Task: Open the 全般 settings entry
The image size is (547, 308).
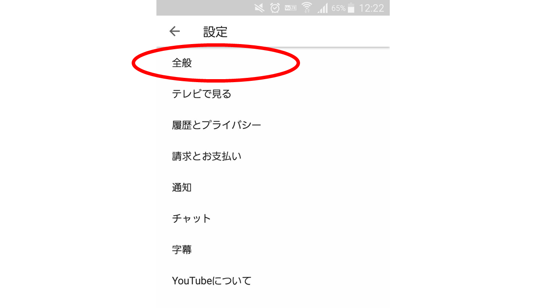Action: tap(273, 63)
